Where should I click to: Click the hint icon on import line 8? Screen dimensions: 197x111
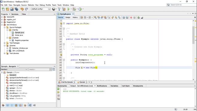[x=61, y=23]
